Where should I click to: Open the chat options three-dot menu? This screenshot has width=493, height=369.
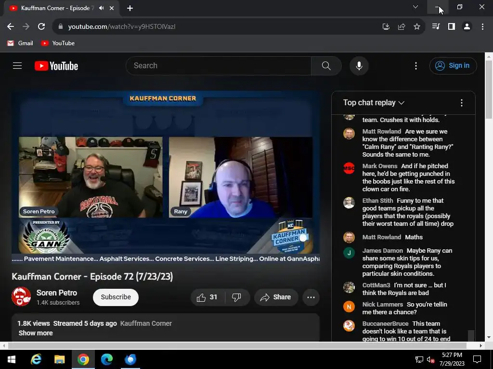(462, 103)
